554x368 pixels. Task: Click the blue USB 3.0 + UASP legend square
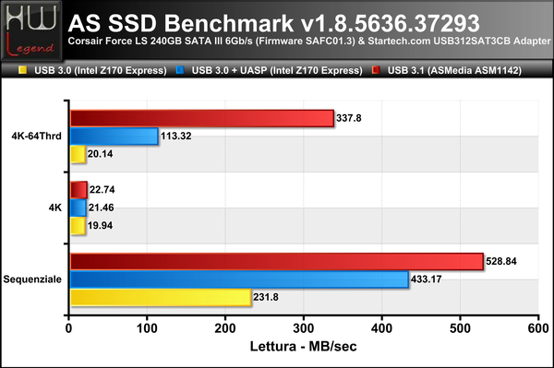tap(180, 70)
